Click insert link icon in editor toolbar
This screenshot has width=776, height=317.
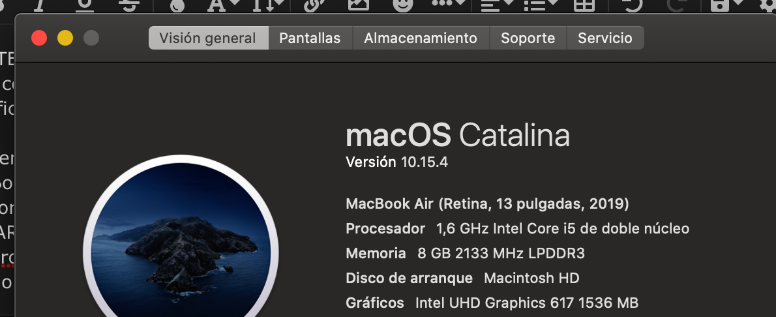(313, 5)
